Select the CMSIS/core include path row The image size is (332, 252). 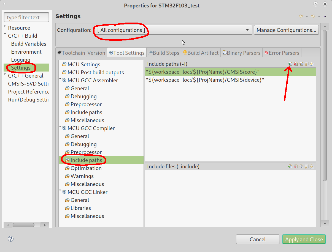pyautogui.click(x=230, y=72)
